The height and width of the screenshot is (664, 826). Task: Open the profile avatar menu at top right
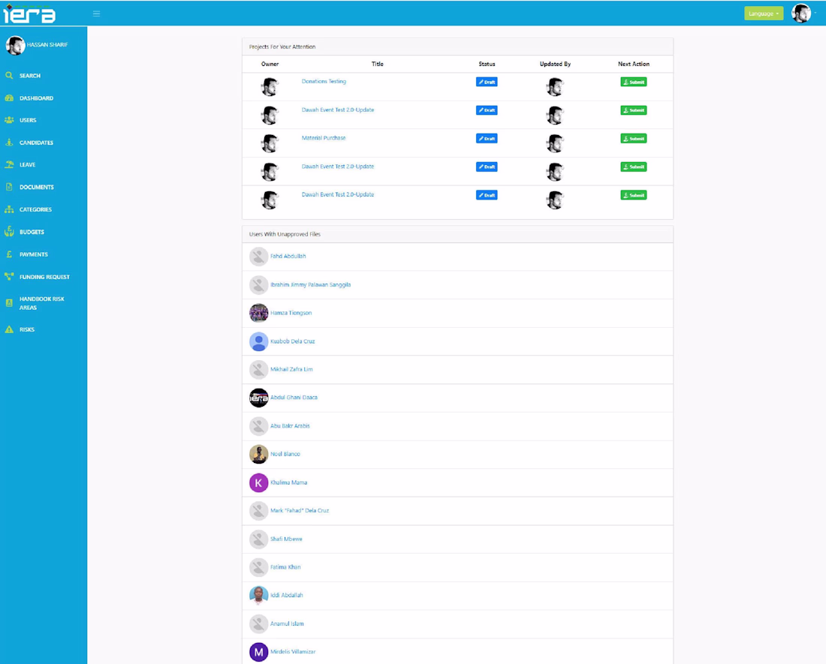[801, 14]
